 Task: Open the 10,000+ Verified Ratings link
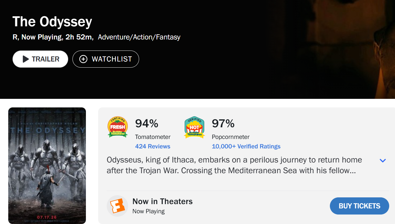[246, 146]
